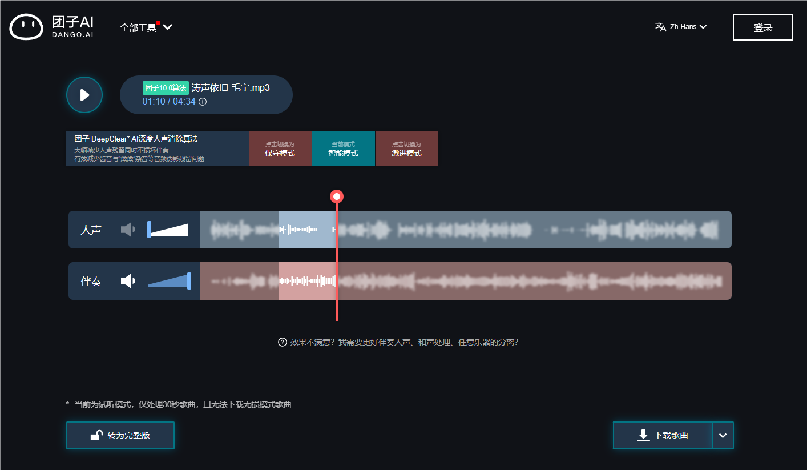Mute the 人声 vocal track speaker
Screen dimensions: 807x470
click(x=127, y=229)
